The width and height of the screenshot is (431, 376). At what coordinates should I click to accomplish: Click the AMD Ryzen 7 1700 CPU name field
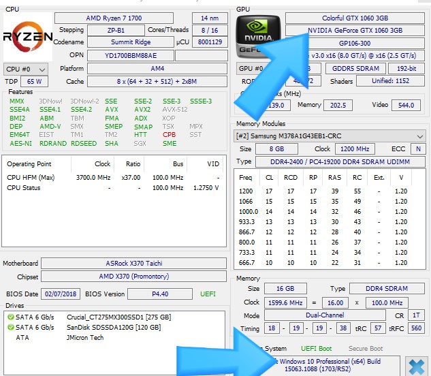(114, 18)
